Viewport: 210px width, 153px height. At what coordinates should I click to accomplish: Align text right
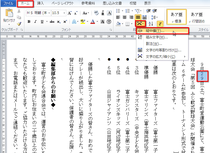(x=131, y=17)
